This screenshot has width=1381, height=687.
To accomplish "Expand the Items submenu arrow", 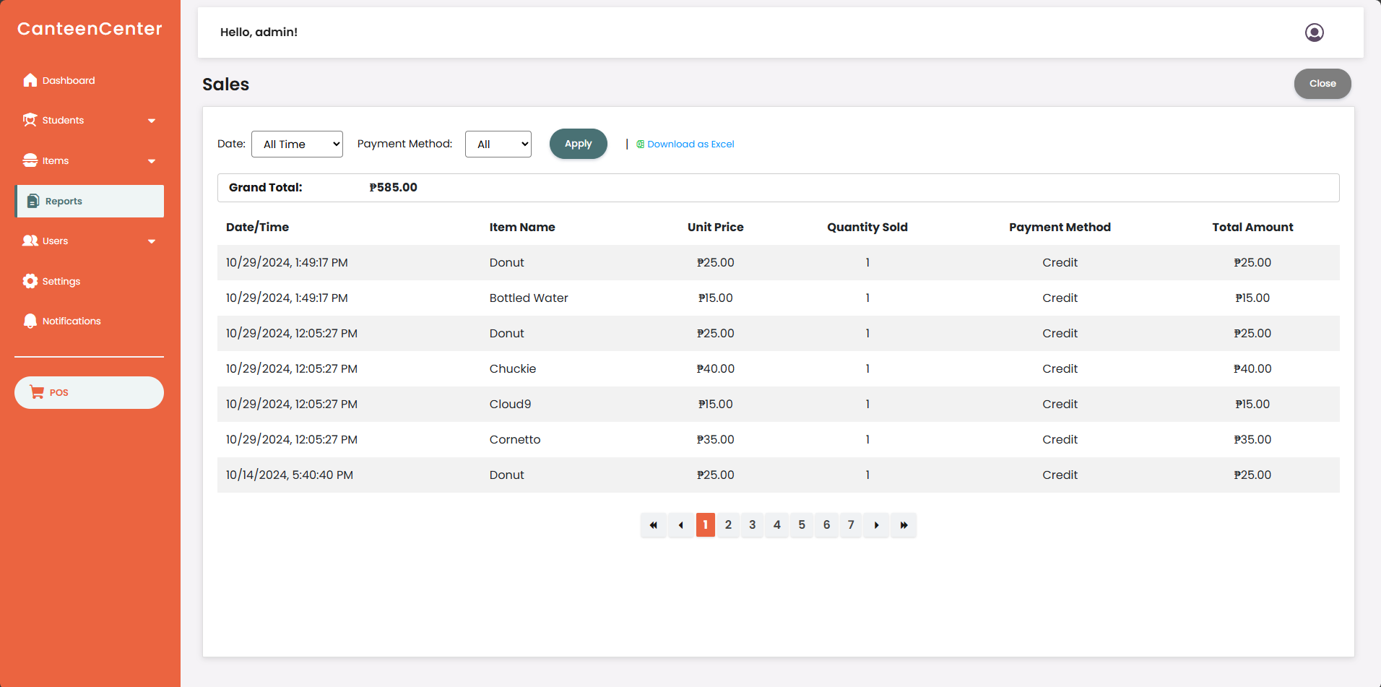I will pos(152,161).
